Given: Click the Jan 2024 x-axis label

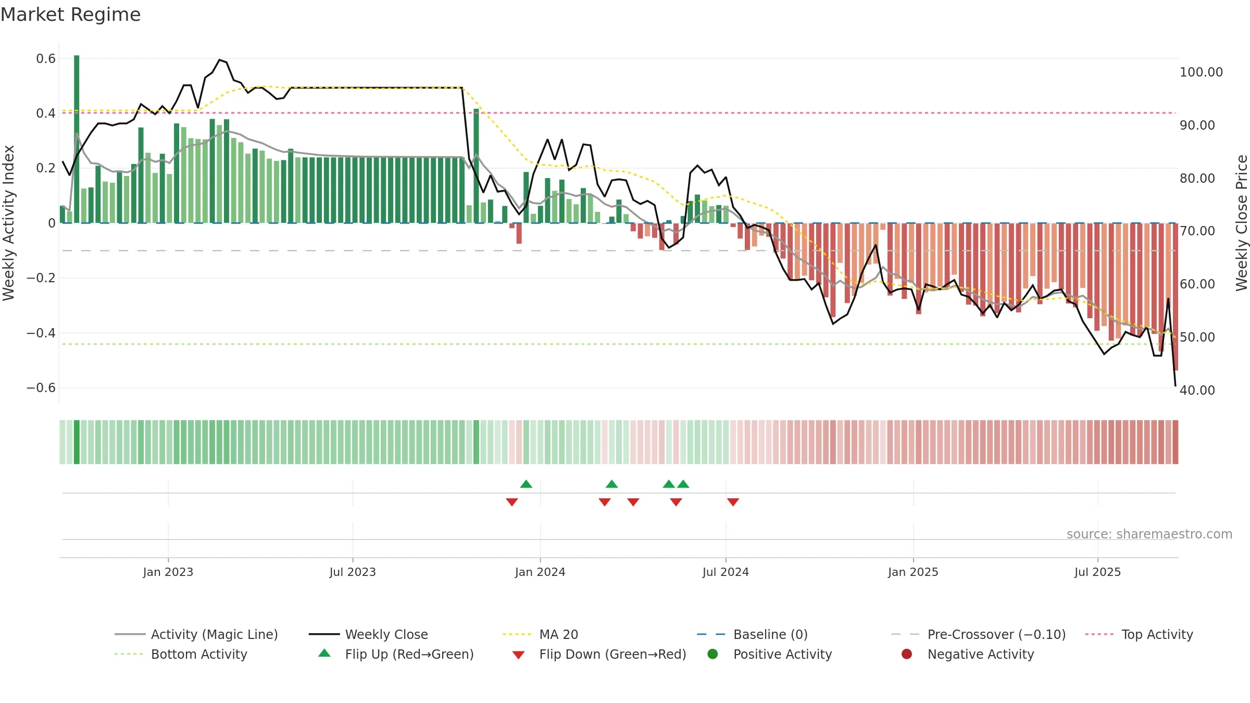Looking at the screenshot, I should [540, 572].
